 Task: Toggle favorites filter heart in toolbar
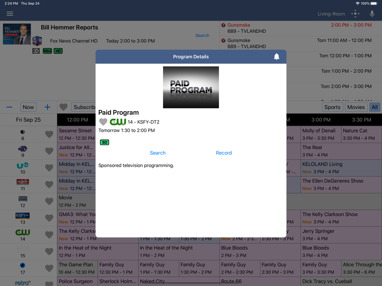tap(63, 107)
